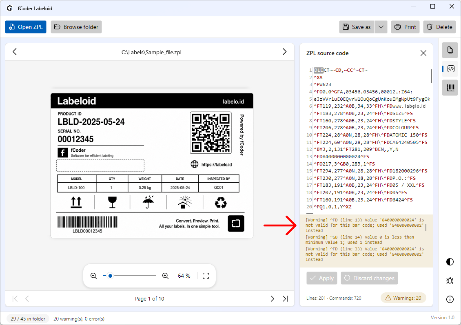The height and width of the screenshot is (325, 461).
Task: Click the 29 / 45 in folder status
Action: point(28,319)
